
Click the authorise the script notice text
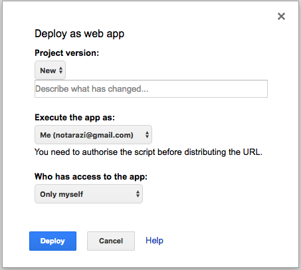pyautogui.click(x=148, y=152)
